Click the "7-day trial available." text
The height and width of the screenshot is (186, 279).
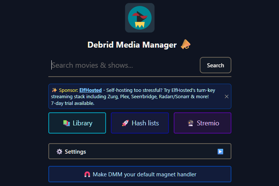73,103
